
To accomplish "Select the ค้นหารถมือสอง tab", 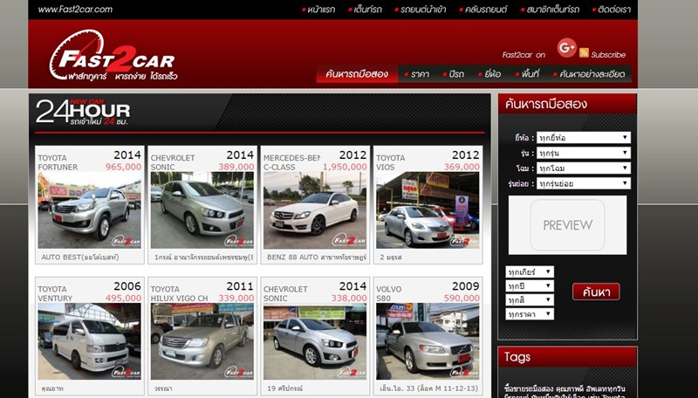I will click(357, 74).
